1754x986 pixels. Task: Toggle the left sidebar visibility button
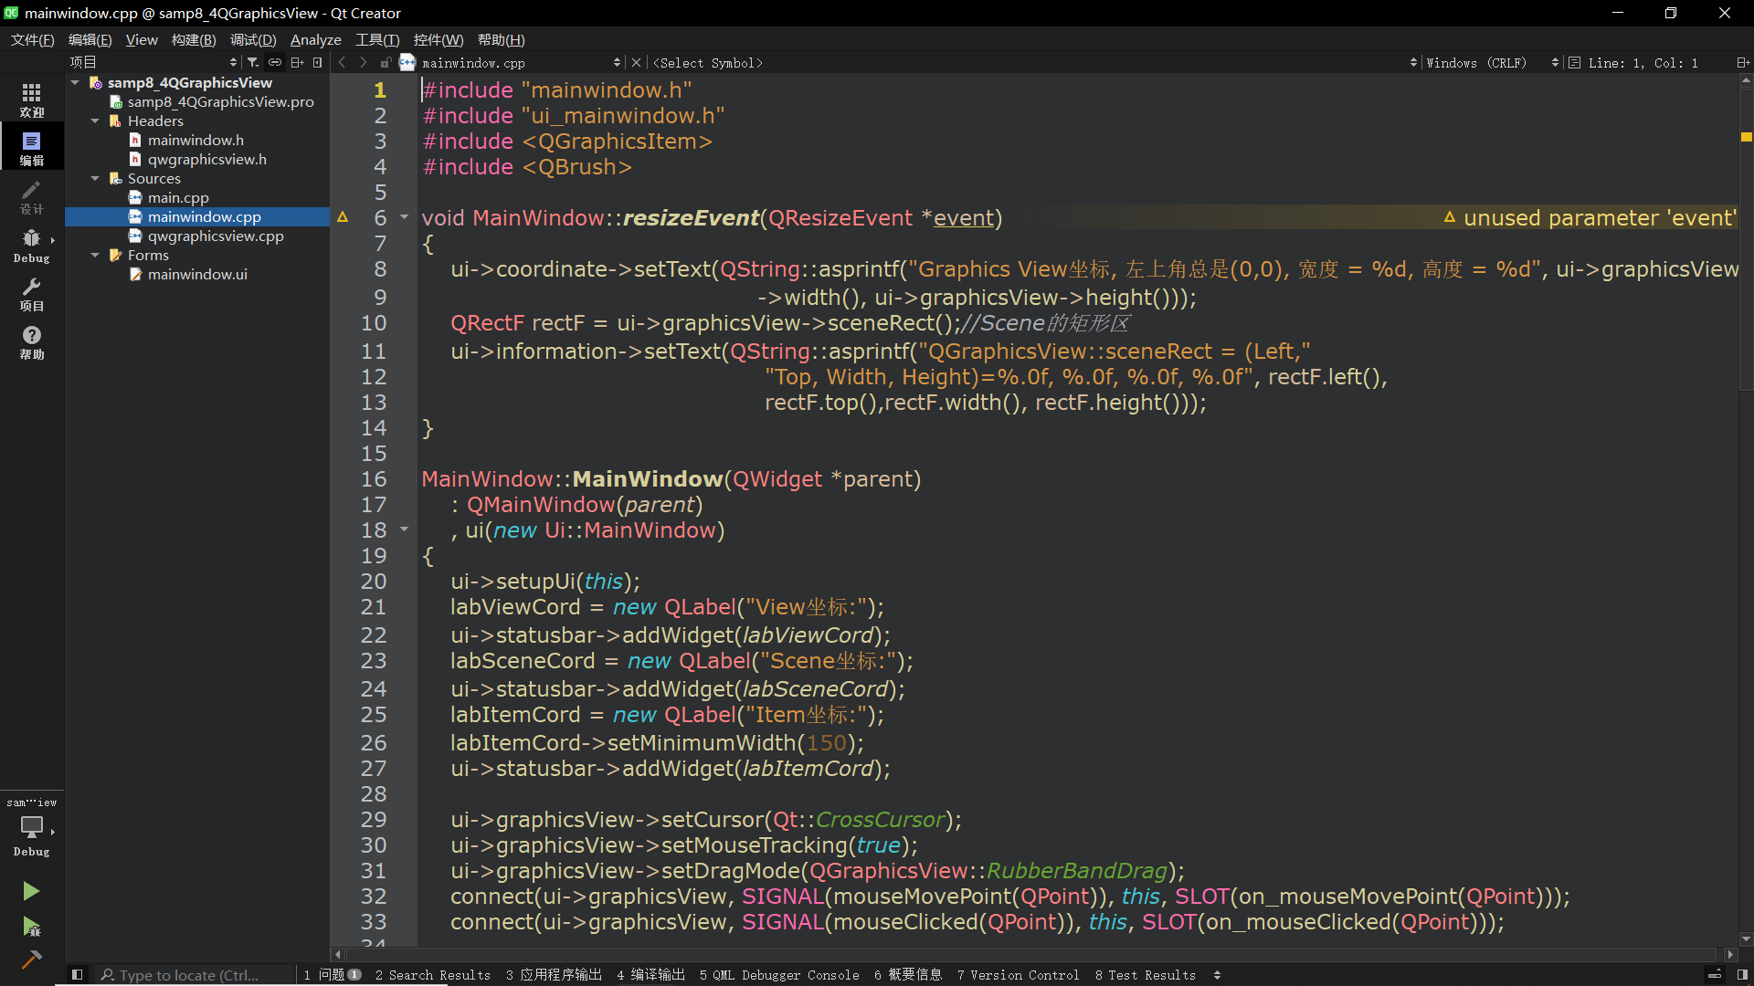point(77,974)
